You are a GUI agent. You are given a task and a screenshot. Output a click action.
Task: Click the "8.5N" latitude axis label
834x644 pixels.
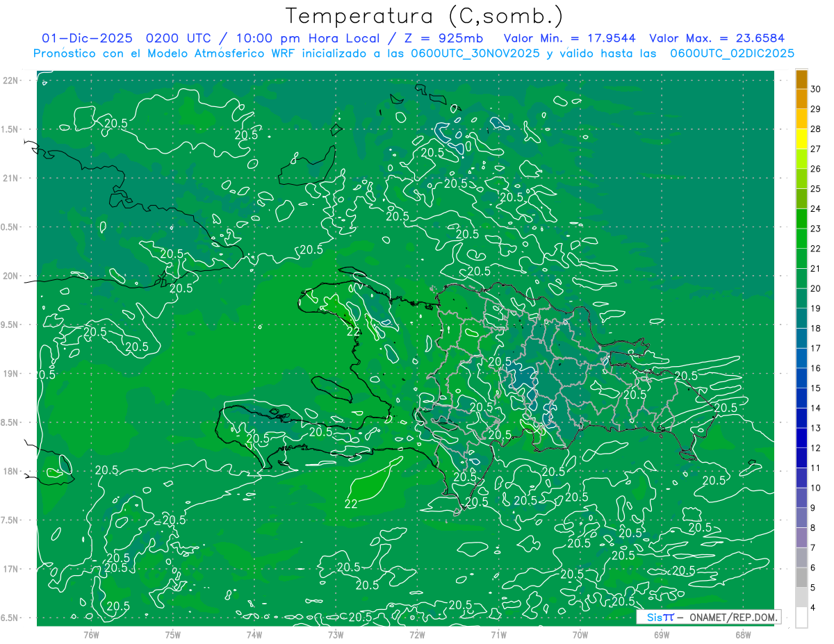(10, 422)
